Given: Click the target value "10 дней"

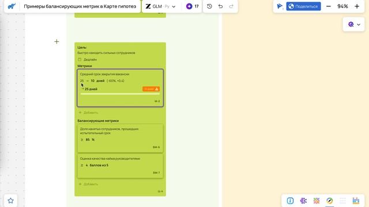Looking at the screenshot, I should [x=97, y=80].
